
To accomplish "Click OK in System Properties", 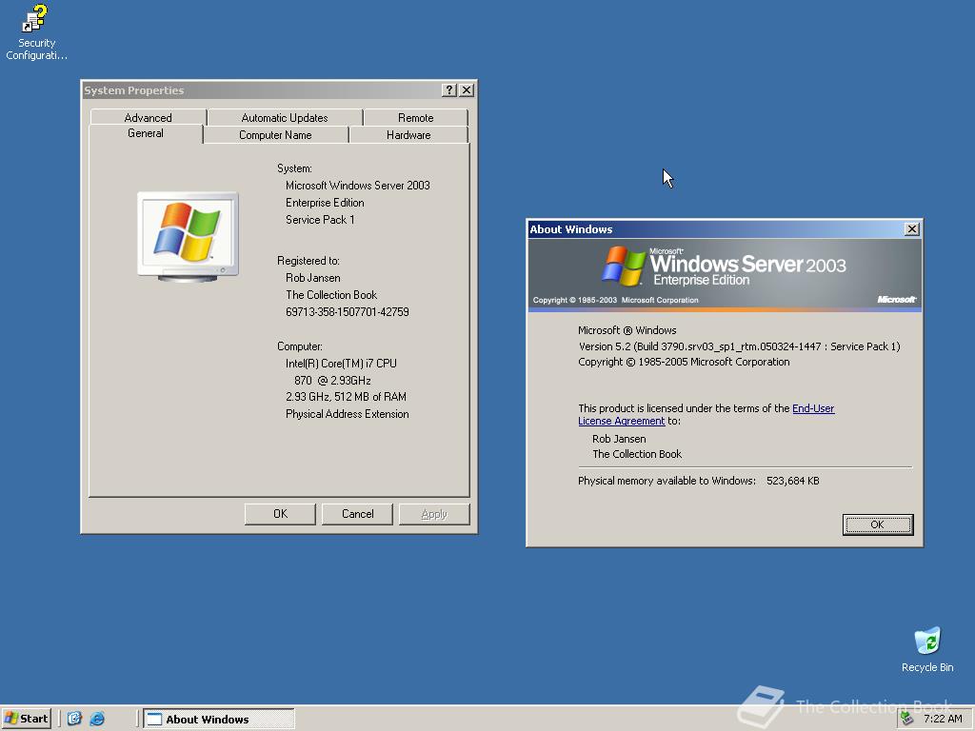I will pyautogui.click(x=281, y=514).
